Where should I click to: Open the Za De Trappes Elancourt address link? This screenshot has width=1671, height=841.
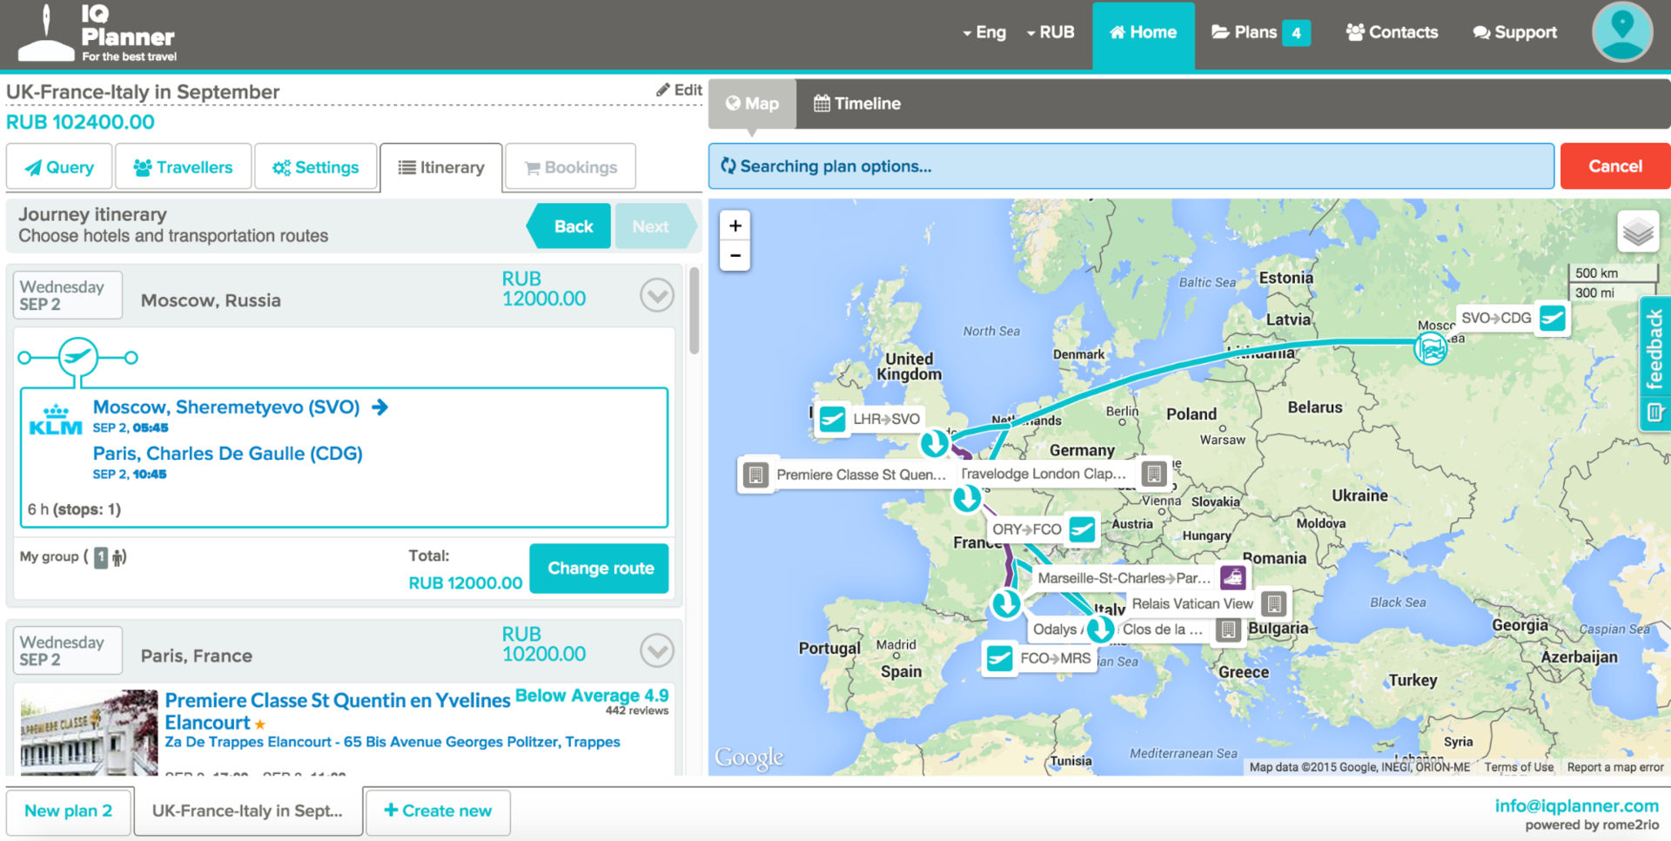click(393, 742)
